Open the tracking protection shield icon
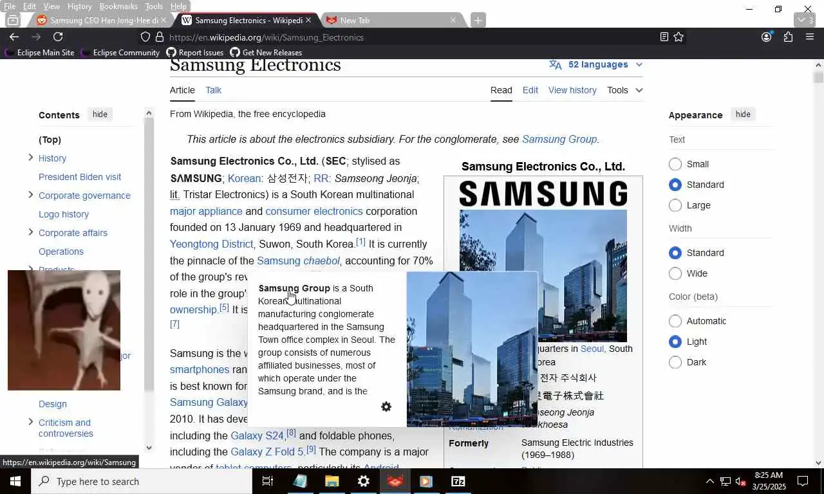Screen dimensions: 824x494 (x=145, y=37)
